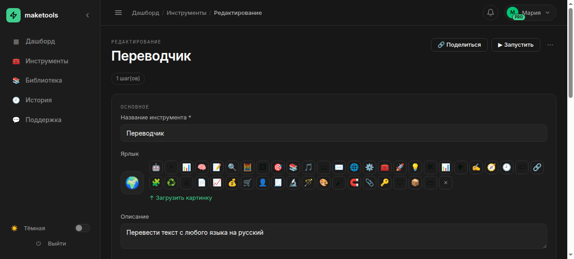The image size is (574, 259).
Task: Pick the user silhouette emoji
Action: click(263, 183)
